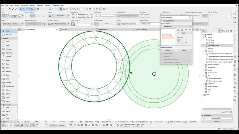Collapse the Manage Profiles section
The height and width of the screenshot is (134, 239).
(162, 21)
